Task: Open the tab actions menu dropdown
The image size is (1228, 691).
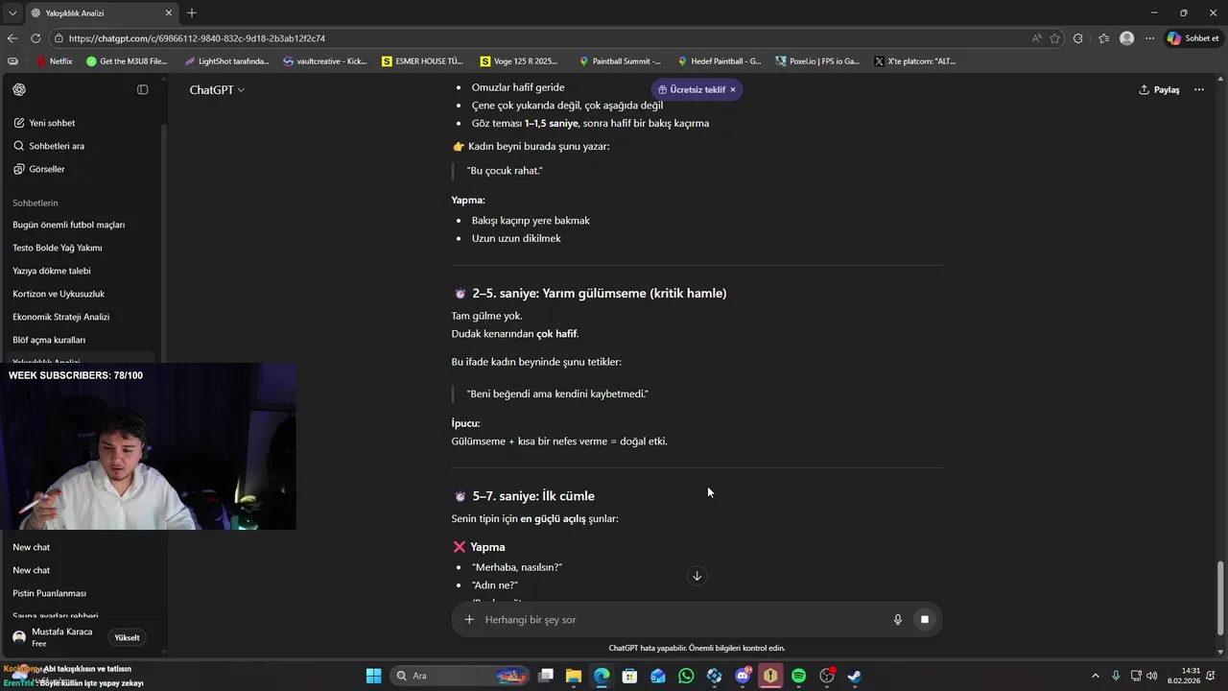Action: point(12,12)
